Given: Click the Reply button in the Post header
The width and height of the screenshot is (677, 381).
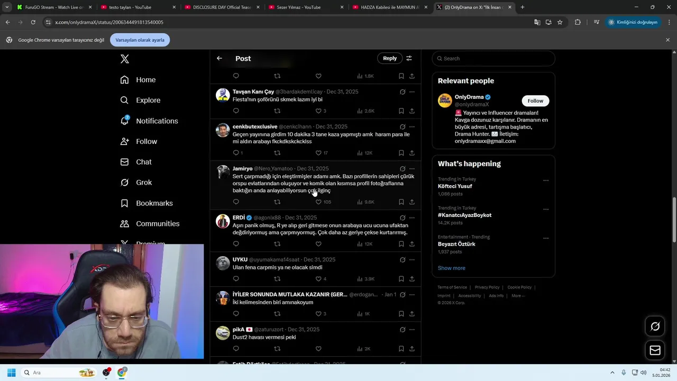Looking at the screenshot, I should [390, 58].
